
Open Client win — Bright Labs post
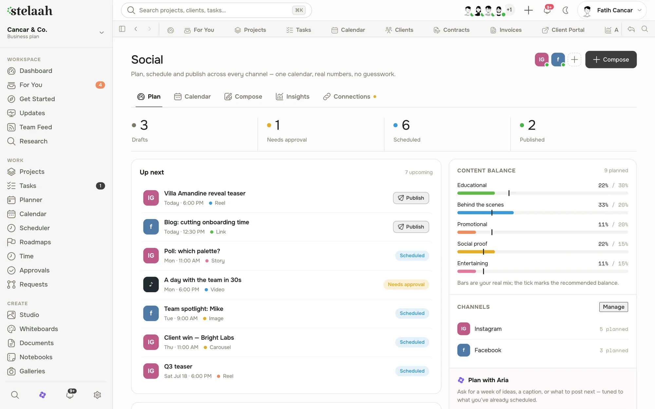[x=286, y=342]
